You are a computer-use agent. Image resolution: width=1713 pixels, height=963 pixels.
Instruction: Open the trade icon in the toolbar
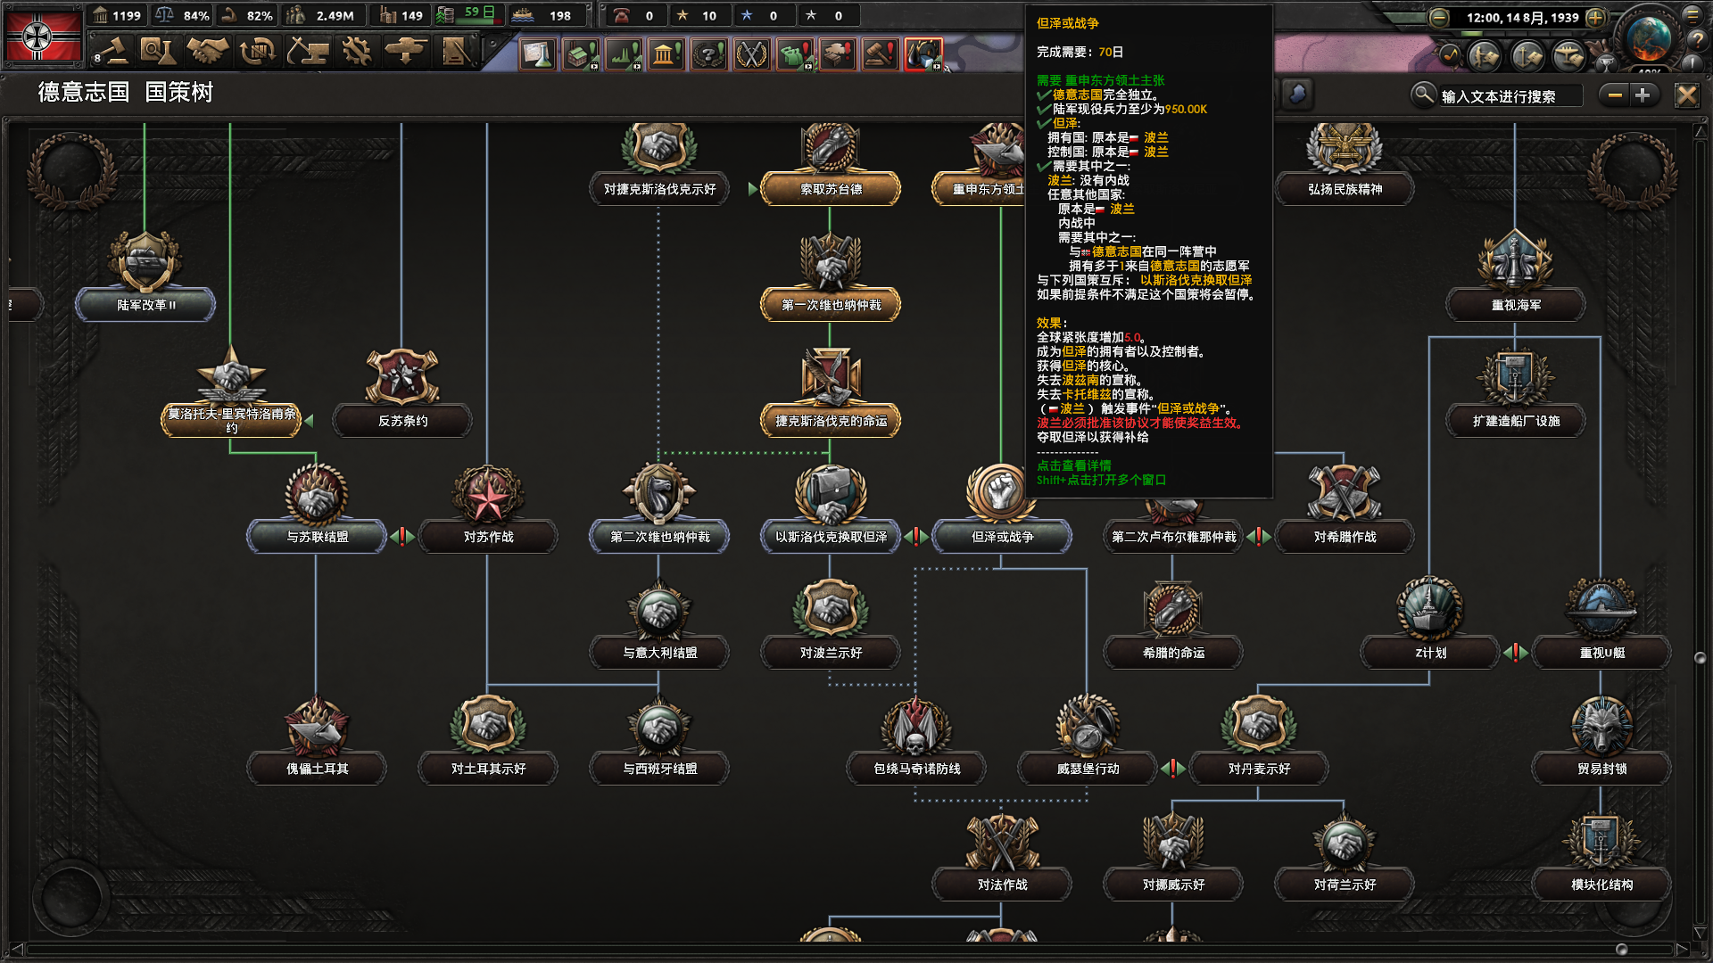258,52
